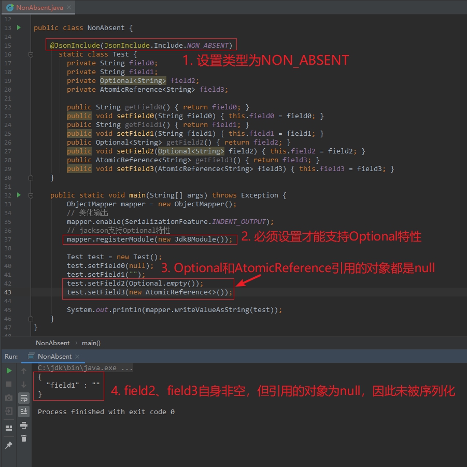Screen dimensions: 467x467
Task: Click 'test.setField2(Optional.empty());' line
Action: (x=135, y=283)
